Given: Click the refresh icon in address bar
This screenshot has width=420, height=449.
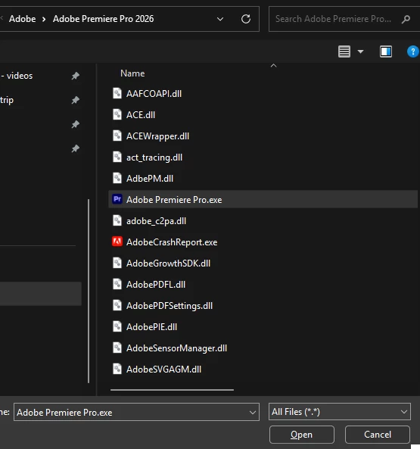Looking at the screenshot, I should [246, 19].
